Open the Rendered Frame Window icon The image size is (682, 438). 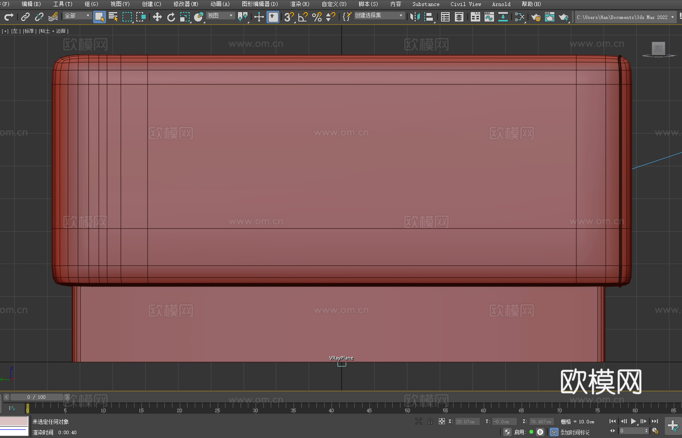pyautogui.click(x=550, y=17)
